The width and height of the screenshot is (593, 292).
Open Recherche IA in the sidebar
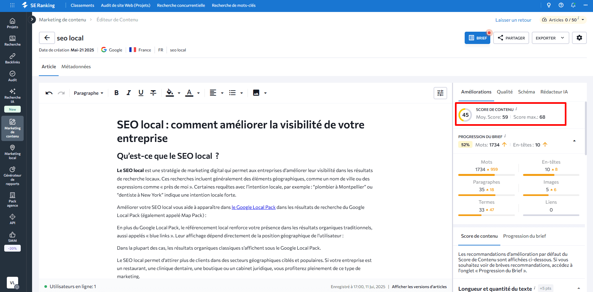(x=12, y=96)
